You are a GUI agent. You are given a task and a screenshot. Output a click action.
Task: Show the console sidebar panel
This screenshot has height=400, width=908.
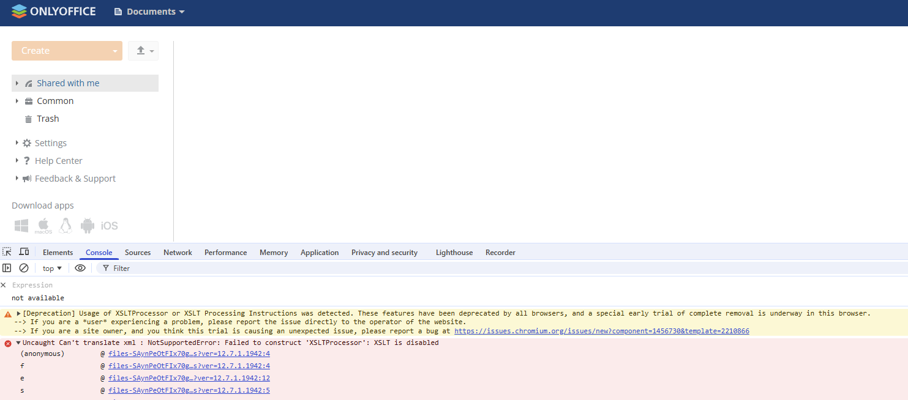pos(7,268)
